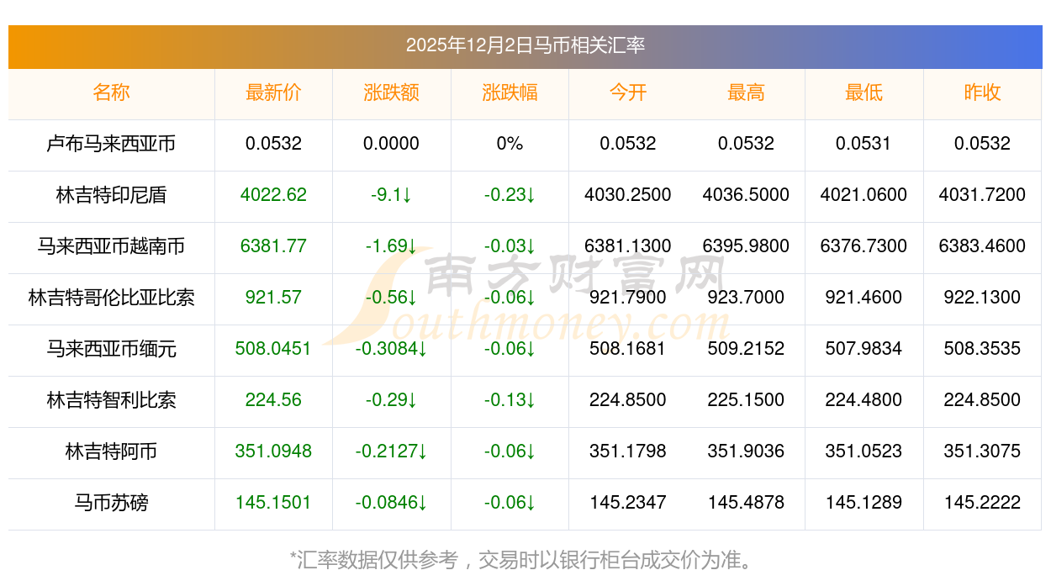Click change percent -0.03↓

510,246
